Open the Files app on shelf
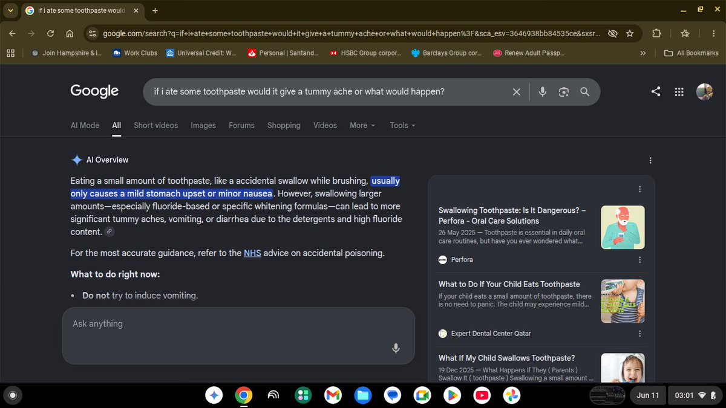This screenshot has height=408, width=726. click(x=362, y=395)
